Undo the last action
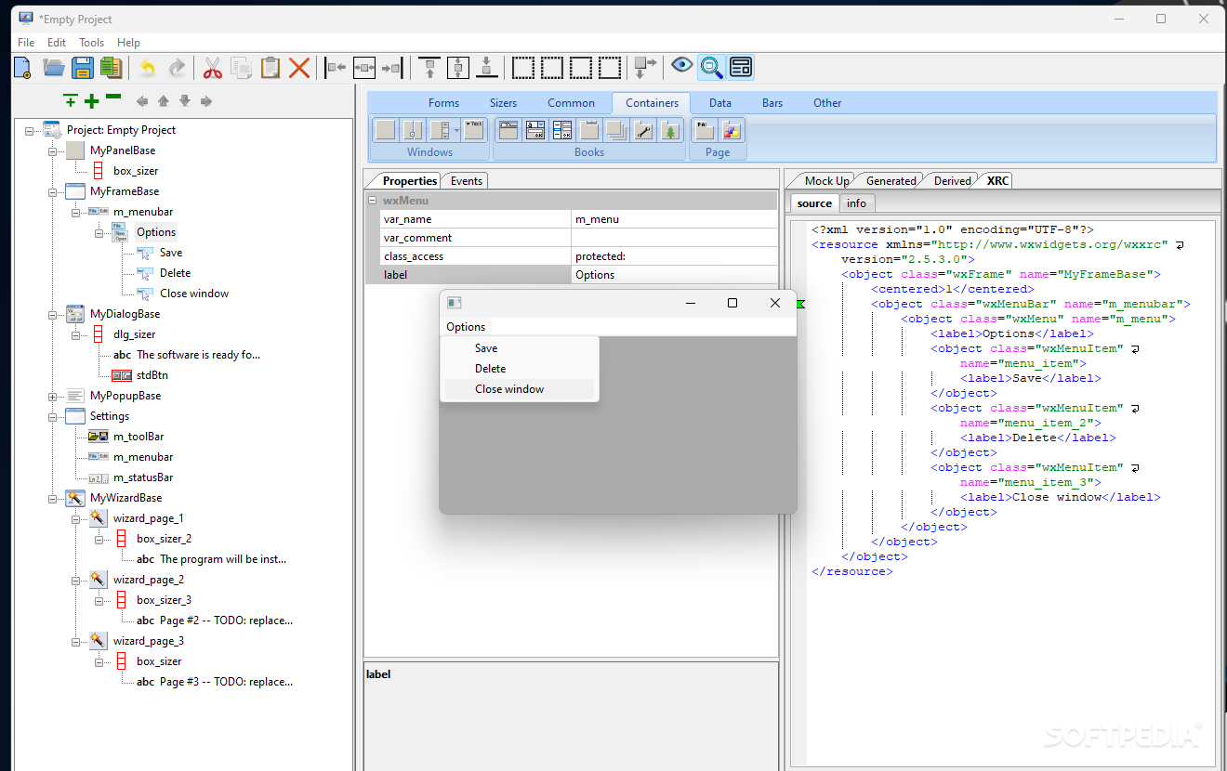The image size is (1227, 771). point(147,67)
